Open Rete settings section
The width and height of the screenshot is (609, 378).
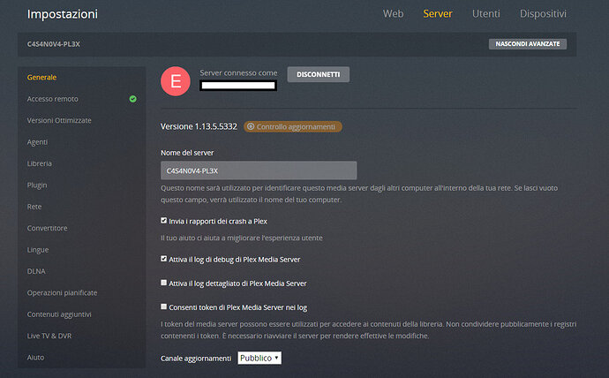pos(34,207)
